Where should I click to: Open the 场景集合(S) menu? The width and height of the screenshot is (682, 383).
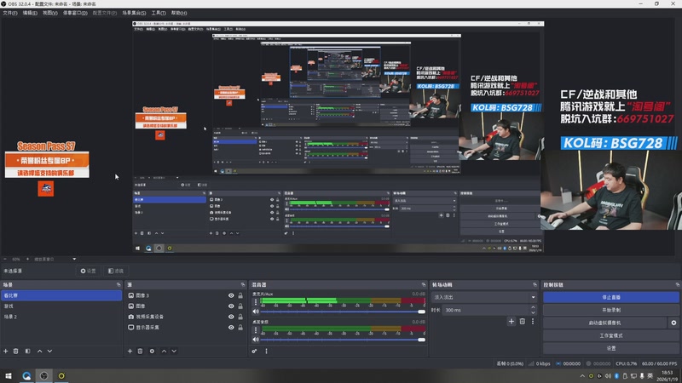[x=134, y=13]
